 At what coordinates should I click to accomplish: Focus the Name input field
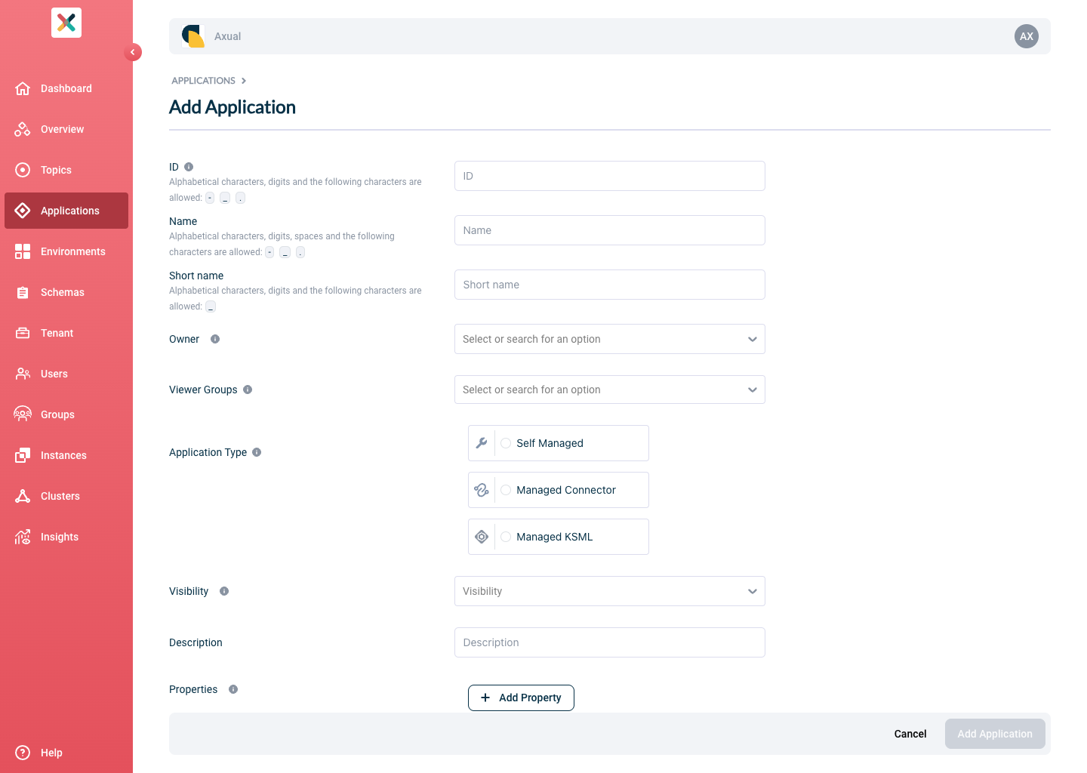point(610,230)
